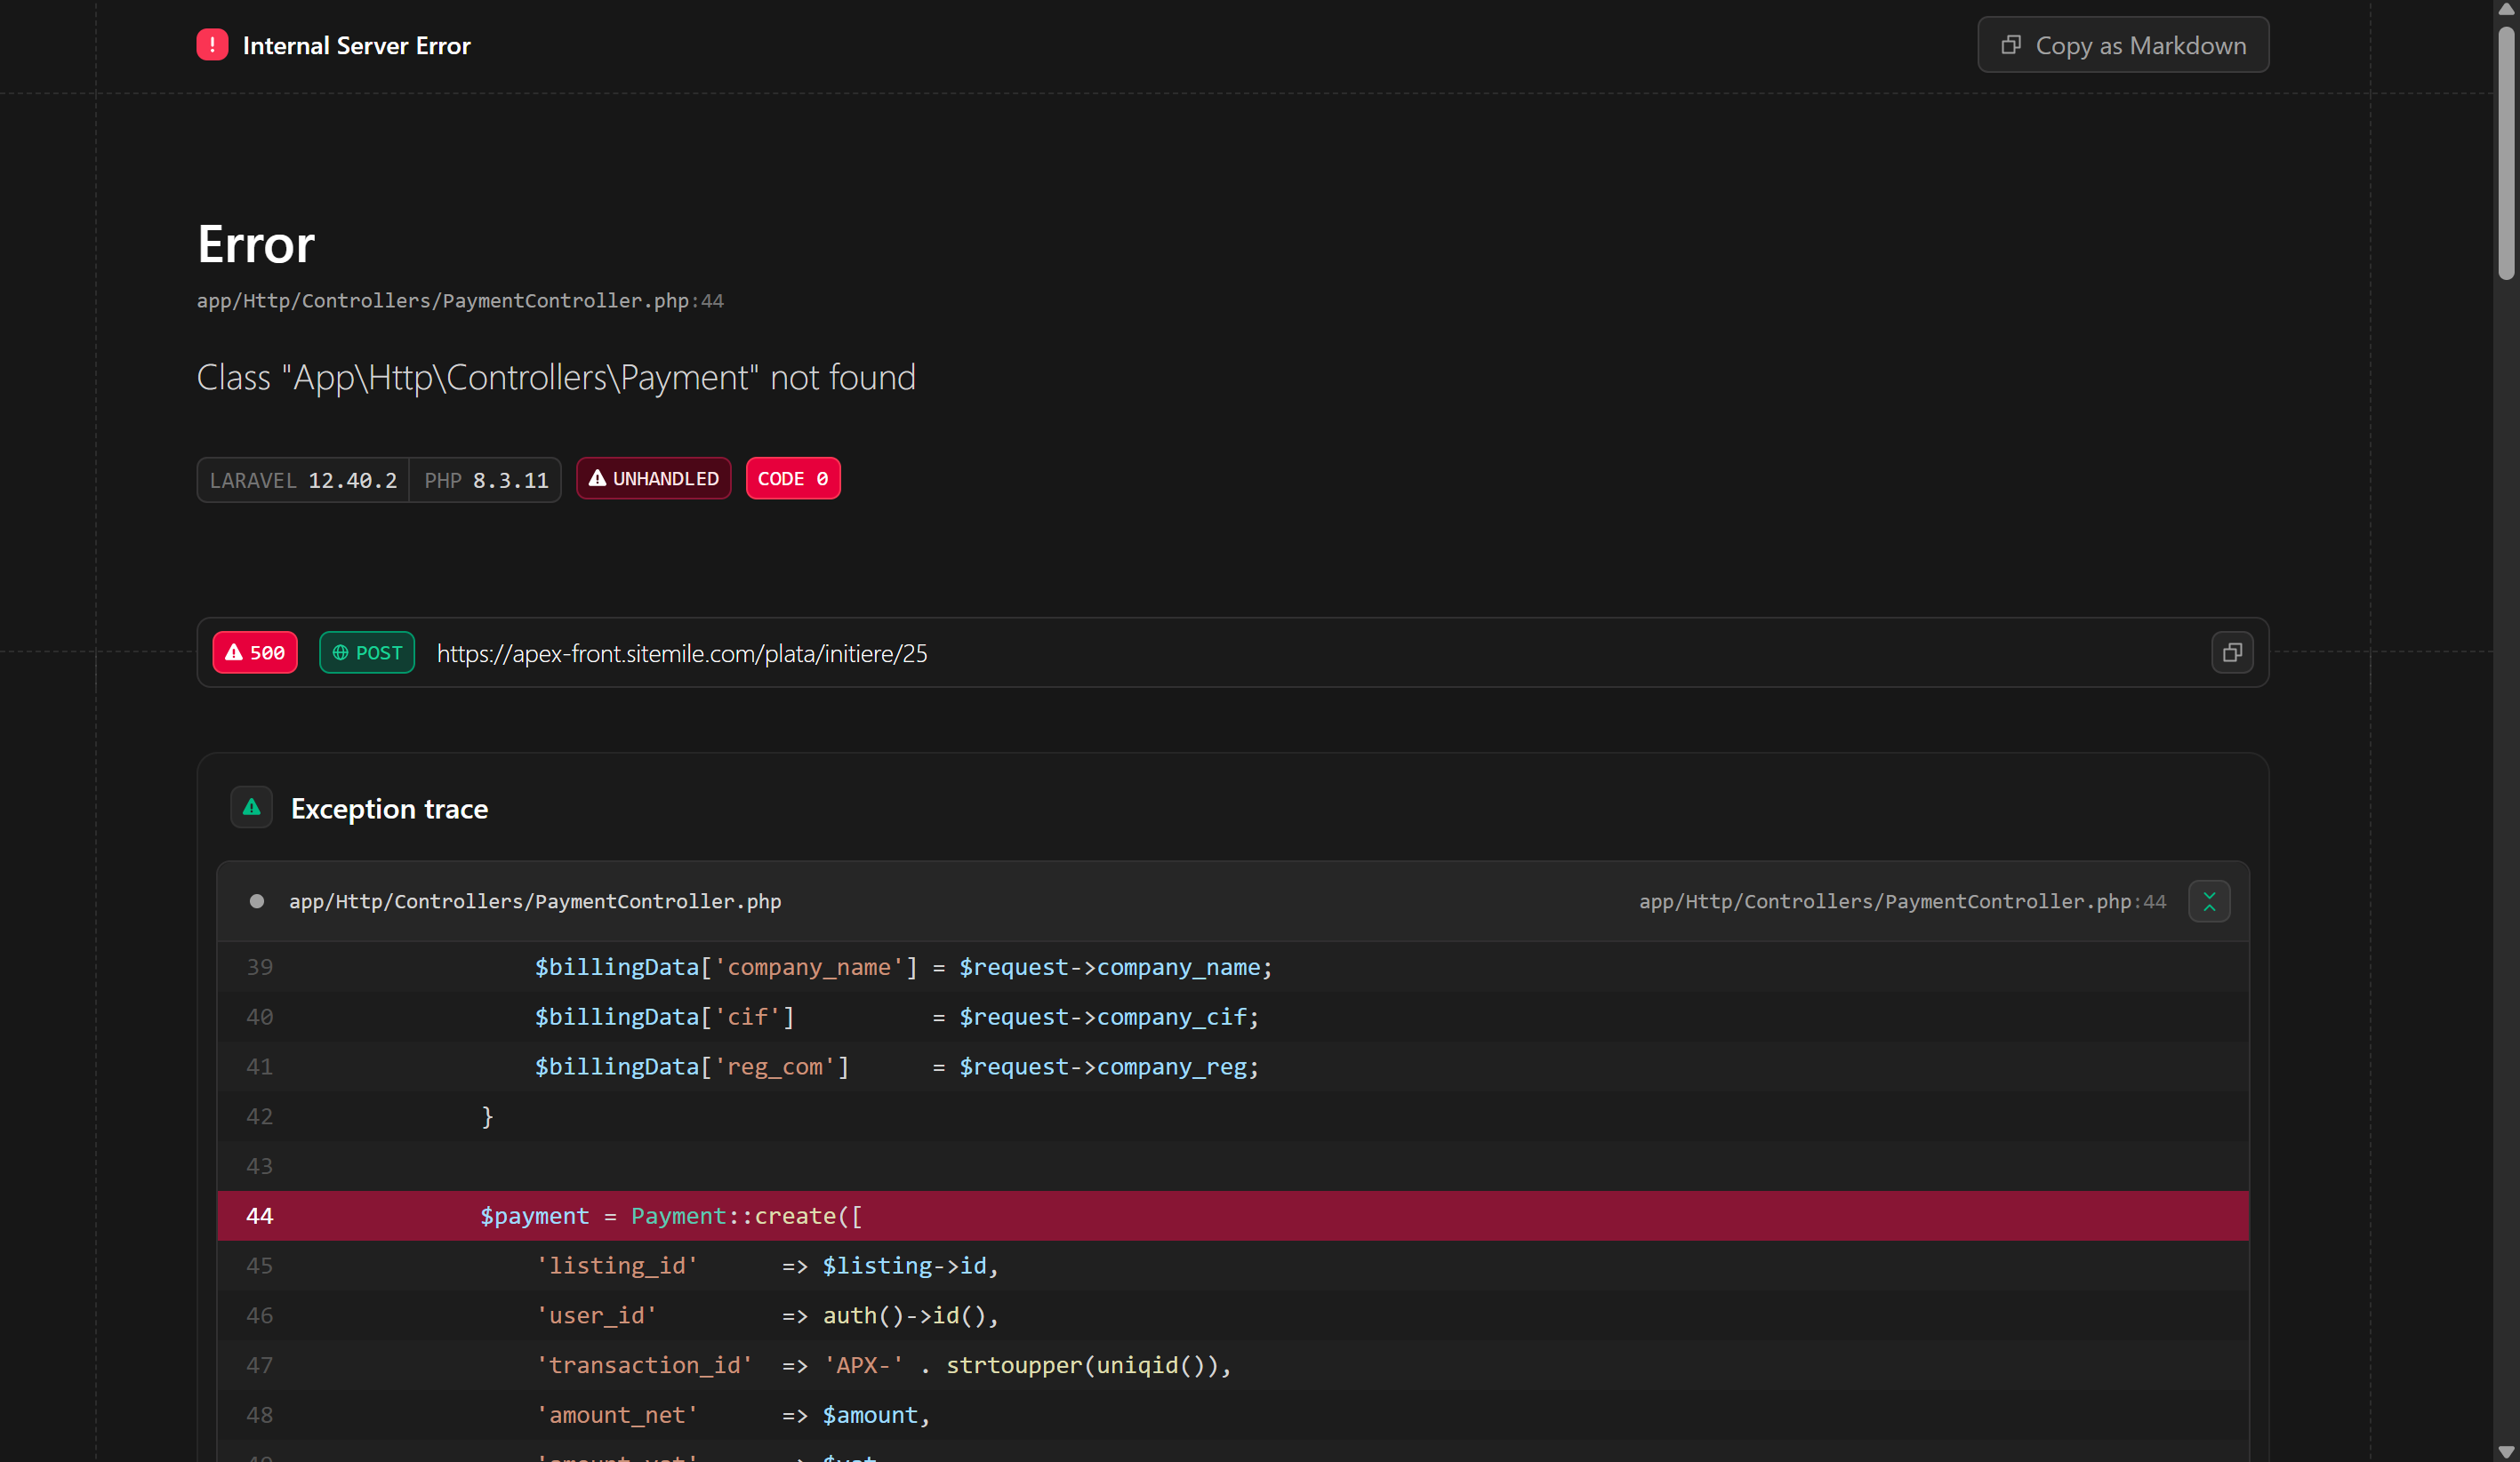Collapse the PaymentController.php trace frame
This screenshot has width=2520, height=1462.
point(2209,901)
